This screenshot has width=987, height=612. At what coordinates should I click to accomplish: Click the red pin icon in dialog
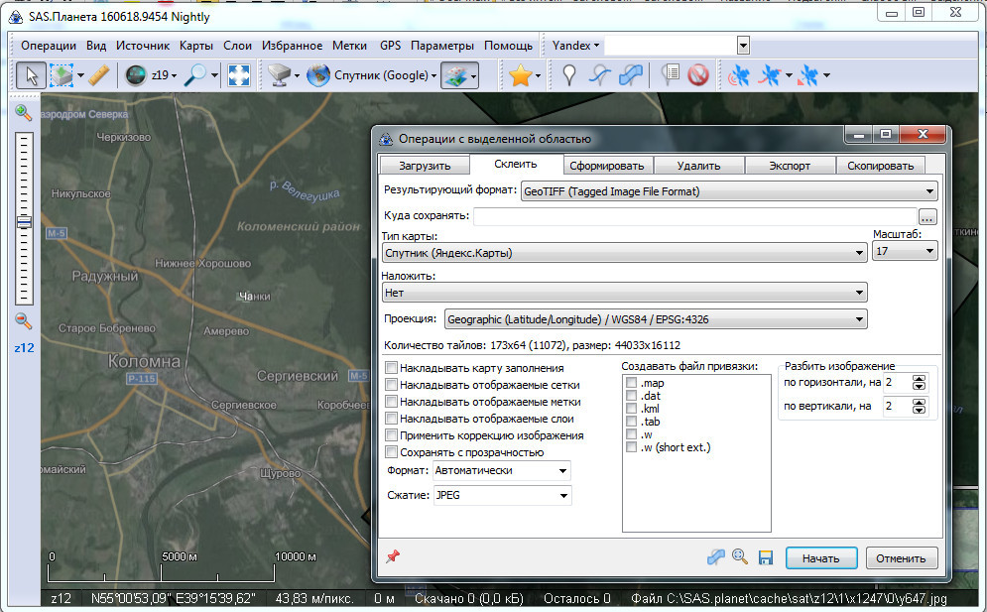pos(392,557)
